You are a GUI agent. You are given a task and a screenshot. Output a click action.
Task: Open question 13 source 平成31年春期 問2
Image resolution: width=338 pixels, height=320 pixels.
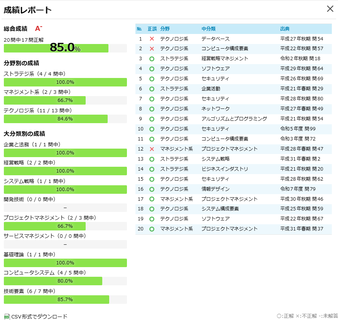[299, 159]
